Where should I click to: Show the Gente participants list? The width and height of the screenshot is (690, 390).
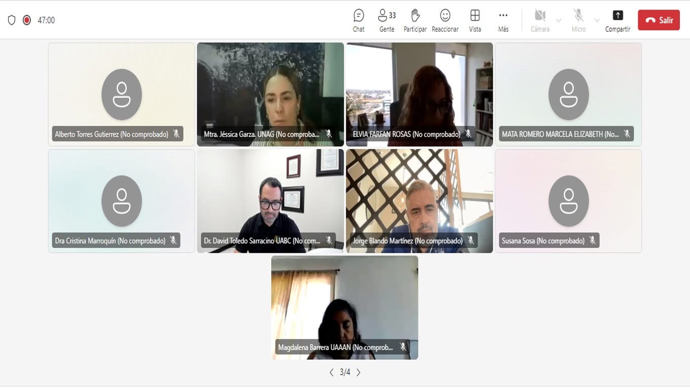pos(387,20)
